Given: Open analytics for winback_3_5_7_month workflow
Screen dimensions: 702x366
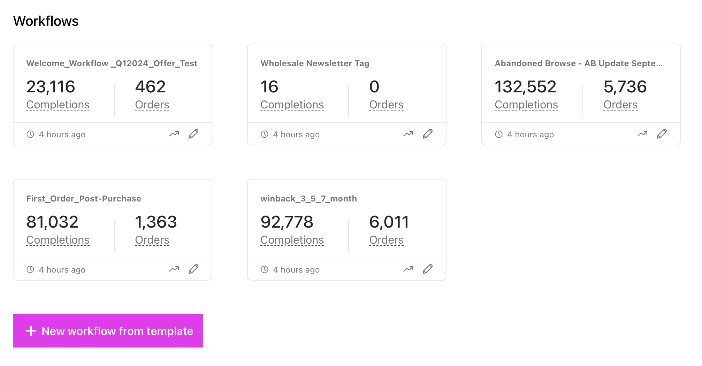Looking at the screenshot, I should point(408,269).
